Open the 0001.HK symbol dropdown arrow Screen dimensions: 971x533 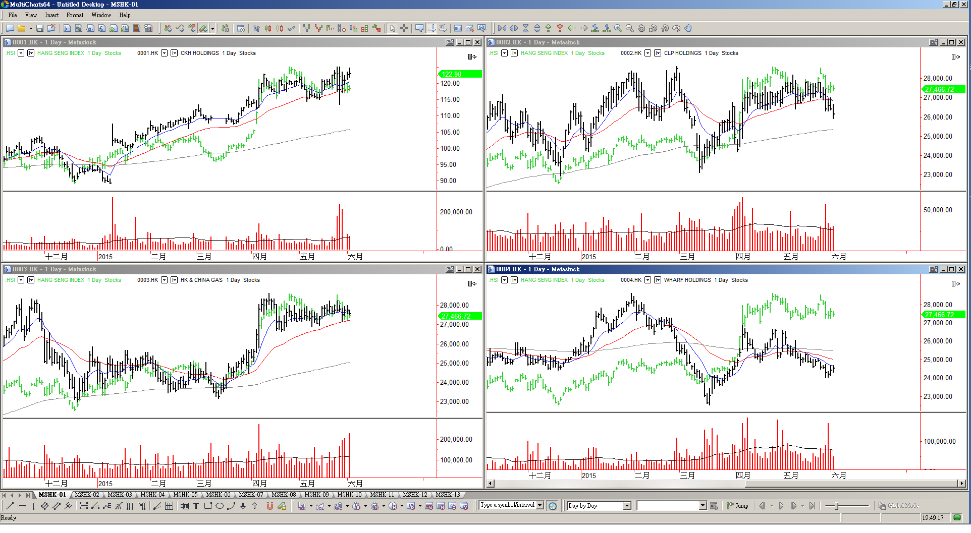[164, 53]
